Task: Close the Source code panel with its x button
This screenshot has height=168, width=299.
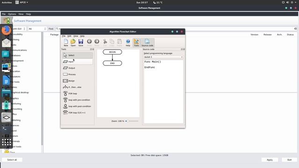Action: 184,49
